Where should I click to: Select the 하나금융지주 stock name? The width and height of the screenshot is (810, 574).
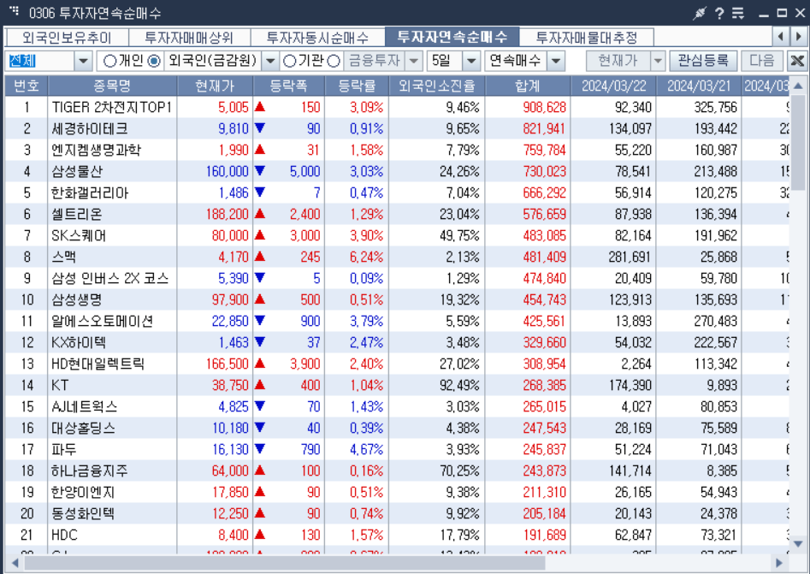point(89,471)
